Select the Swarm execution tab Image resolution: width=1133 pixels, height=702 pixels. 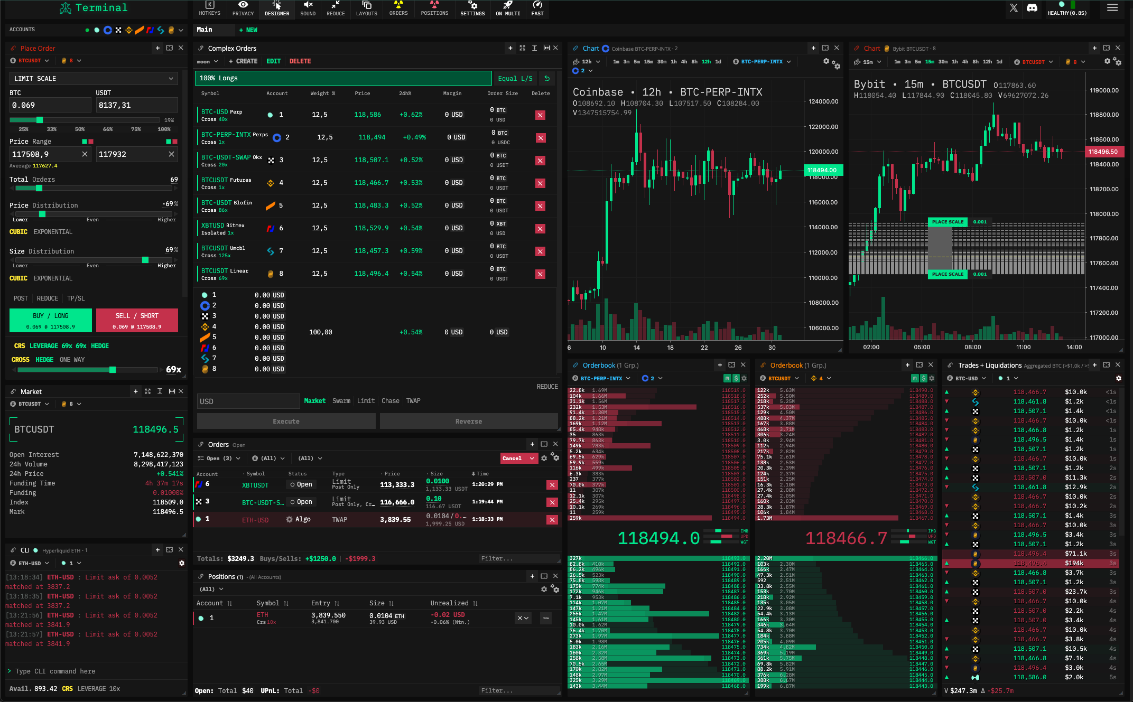coord(341,401)
